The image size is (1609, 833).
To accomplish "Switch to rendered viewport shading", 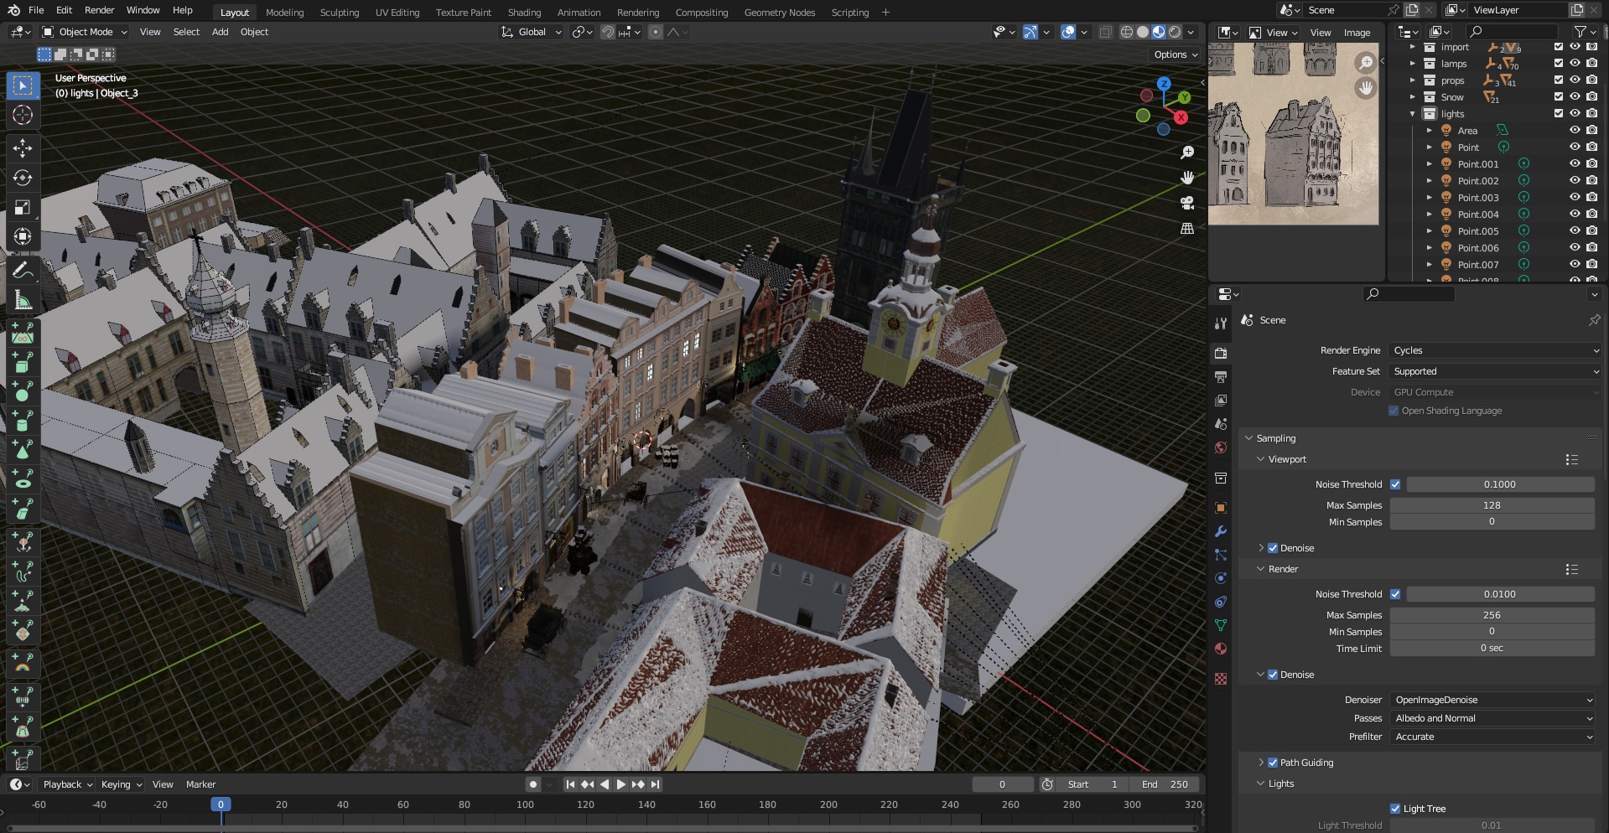I will coord(1175,32).
